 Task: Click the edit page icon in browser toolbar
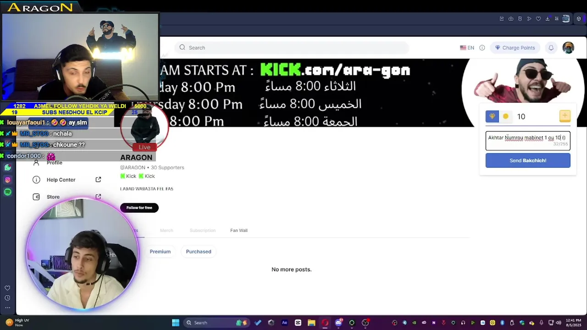click(x=502, y=19)
